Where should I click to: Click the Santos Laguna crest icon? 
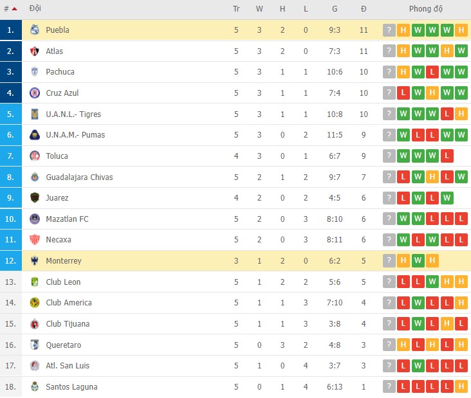[x=35, y=387]
